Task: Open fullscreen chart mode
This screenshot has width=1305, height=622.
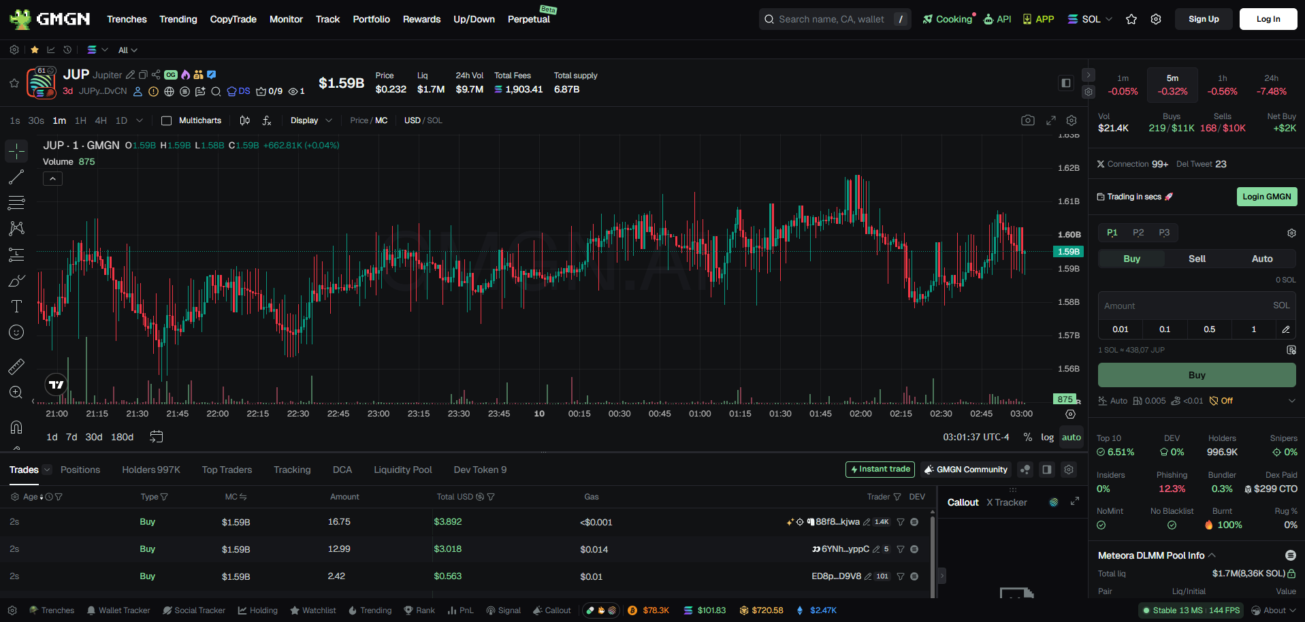Action: [1051, 120]
